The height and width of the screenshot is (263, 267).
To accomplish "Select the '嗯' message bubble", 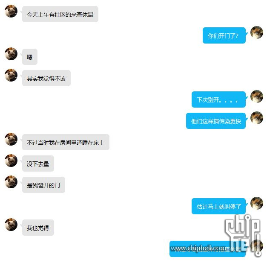I will 30,57.
